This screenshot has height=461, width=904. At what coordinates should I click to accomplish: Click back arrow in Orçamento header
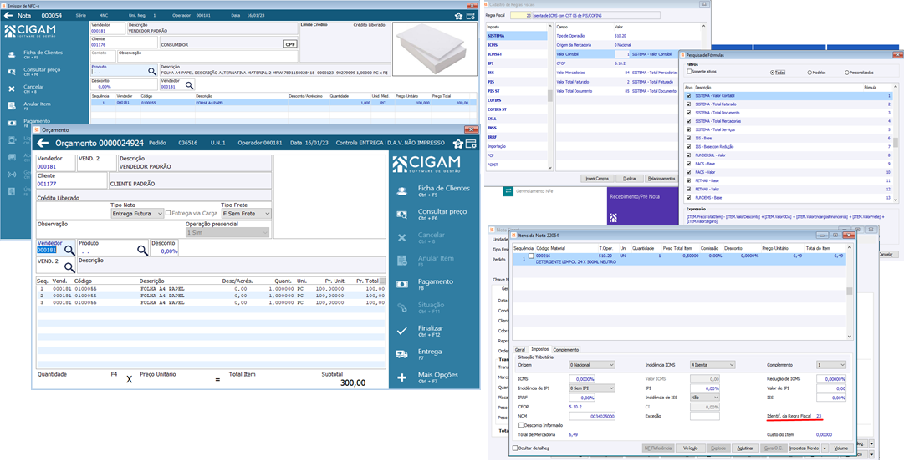pos(43,143)
